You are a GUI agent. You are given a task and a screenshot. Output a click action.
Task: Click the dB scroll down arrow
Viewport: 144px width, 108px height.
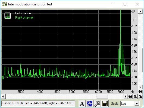(140, 87)
